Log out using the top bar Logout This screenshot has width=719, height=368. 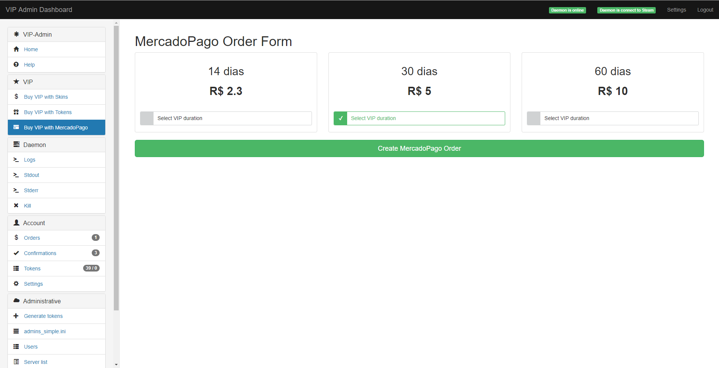click(x=705, y=10)
